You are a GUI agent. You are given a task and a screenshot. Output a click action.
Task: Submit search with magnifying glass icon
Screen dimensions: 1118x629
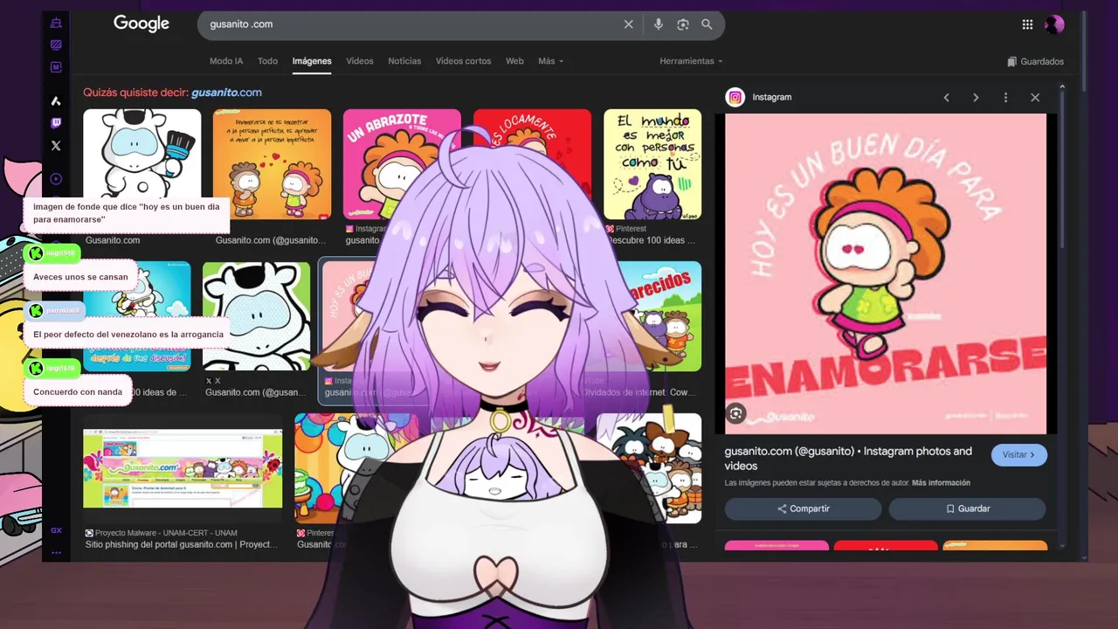(707, 24)
